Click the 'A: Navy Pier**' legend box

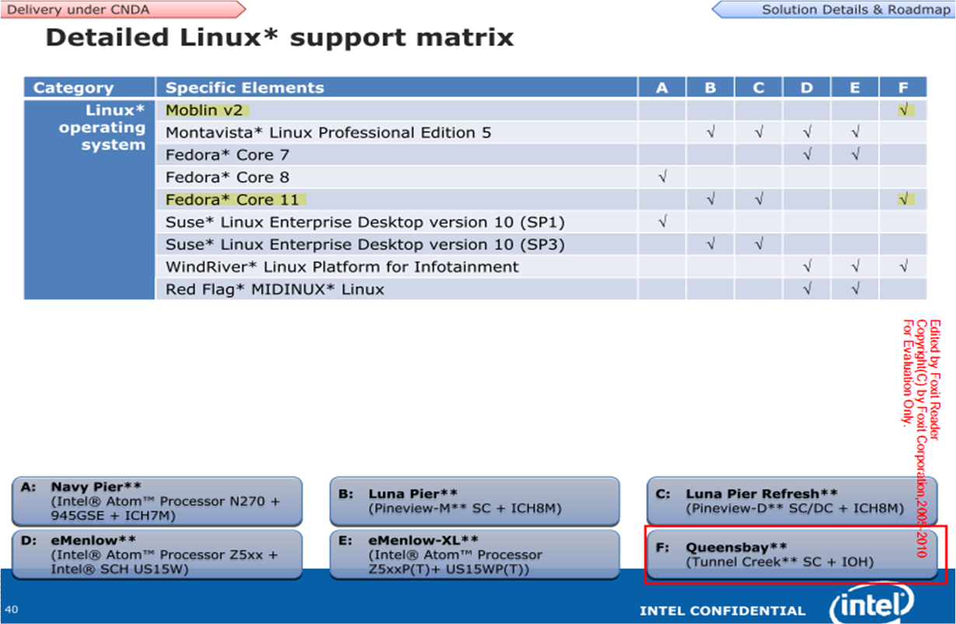[x=157, y=501]
